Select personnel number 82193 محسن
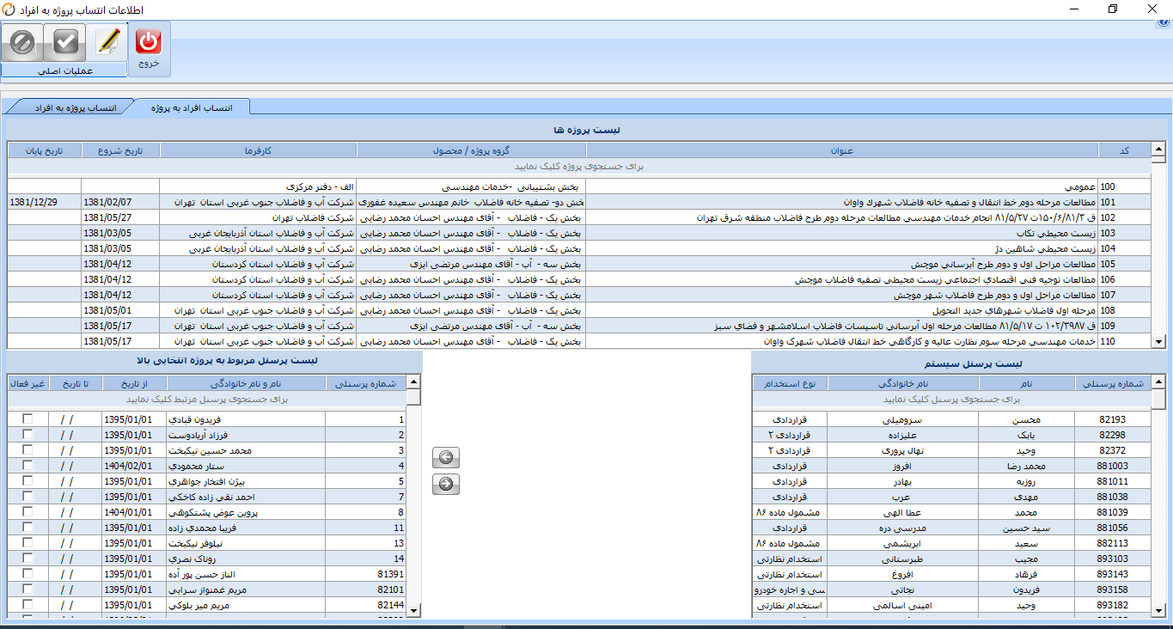This screenshot has width=1173, height=629. point(951,419)
